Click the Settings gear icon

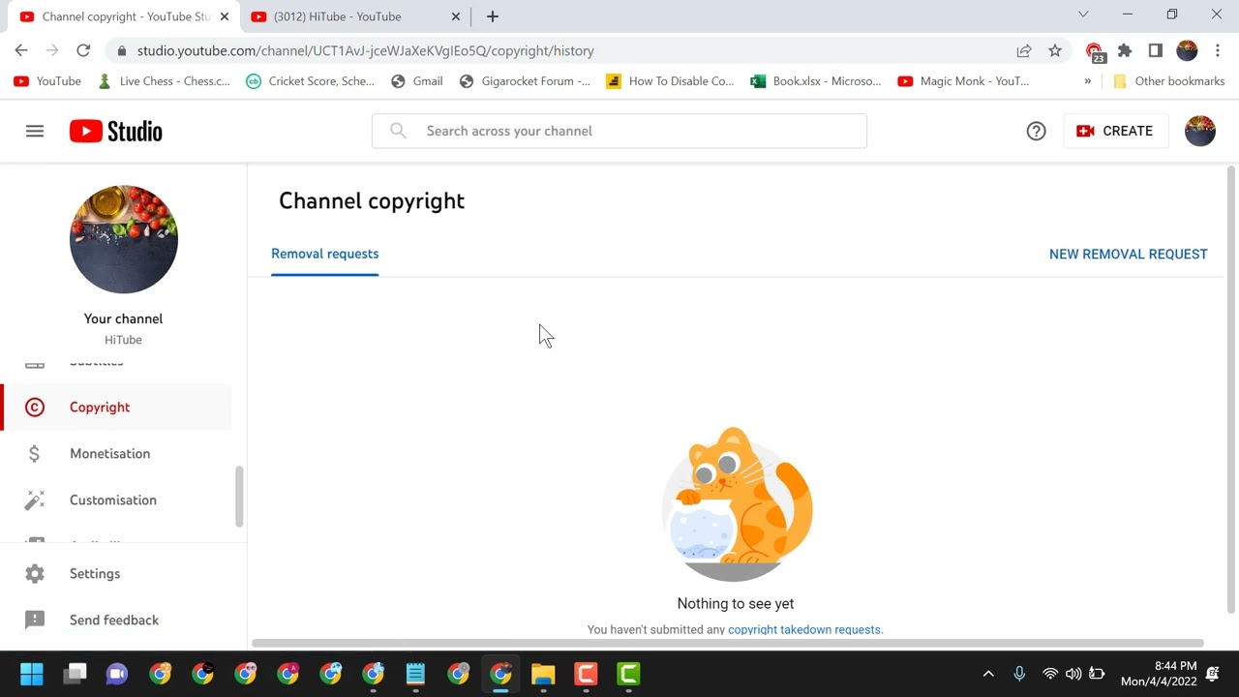pyautogui.click(x=35, y=574)
